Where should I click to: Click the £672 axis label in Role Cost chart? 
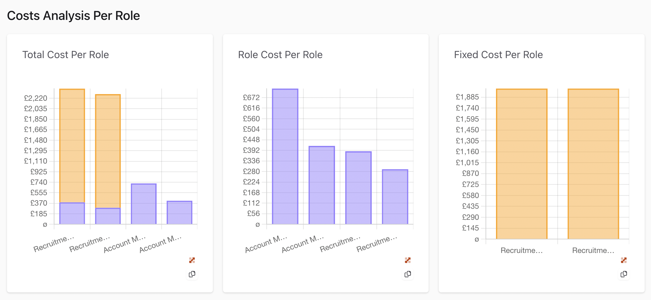pyautogui.click(x=251, y=98)
